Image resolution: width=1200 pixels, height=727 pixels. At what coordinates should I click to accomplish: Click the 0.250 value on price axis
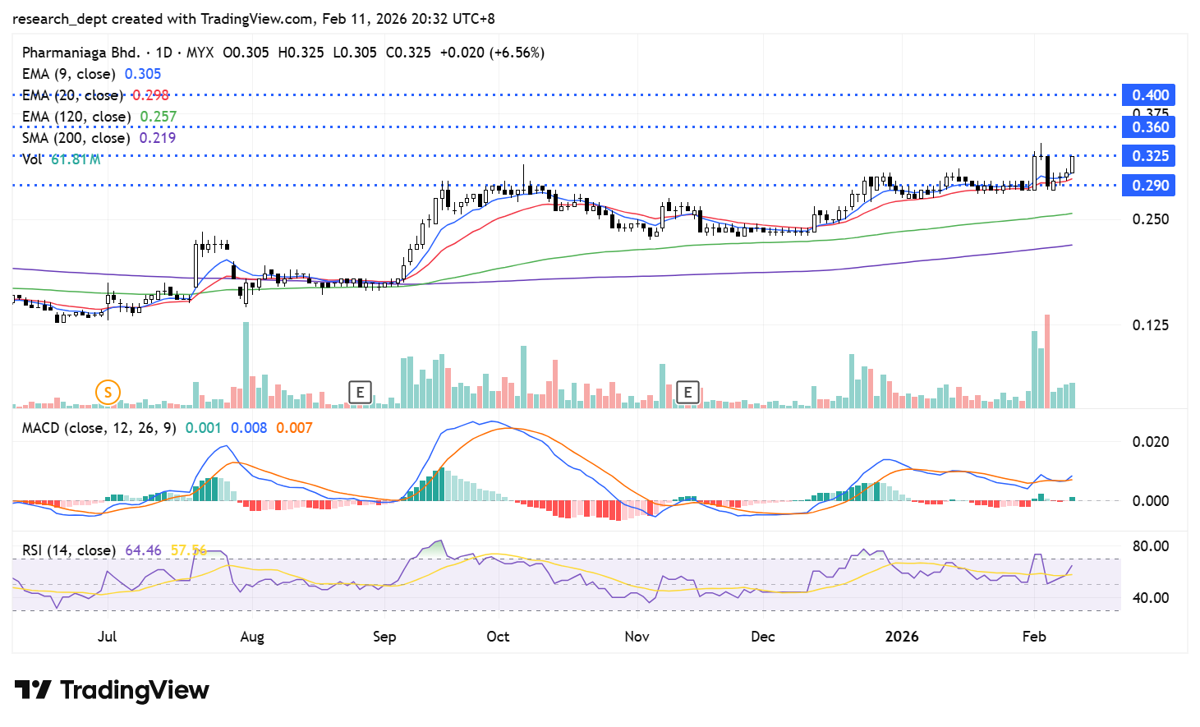coord(1150,219)
